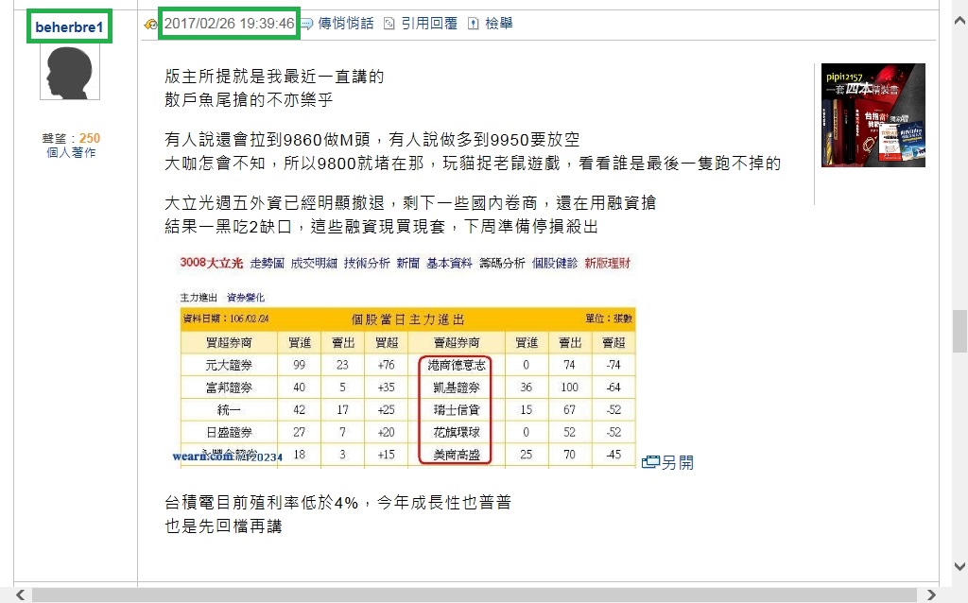The width and height of the screenshot is (968, 603).
Task: Select 新聞 tab in stock image
Action: pyautogui.click(x=407, y=264)
